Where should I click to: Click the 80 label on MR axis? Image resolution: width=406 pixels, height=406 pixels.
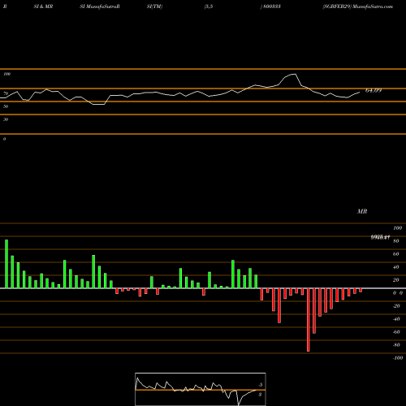coord(396,241)
